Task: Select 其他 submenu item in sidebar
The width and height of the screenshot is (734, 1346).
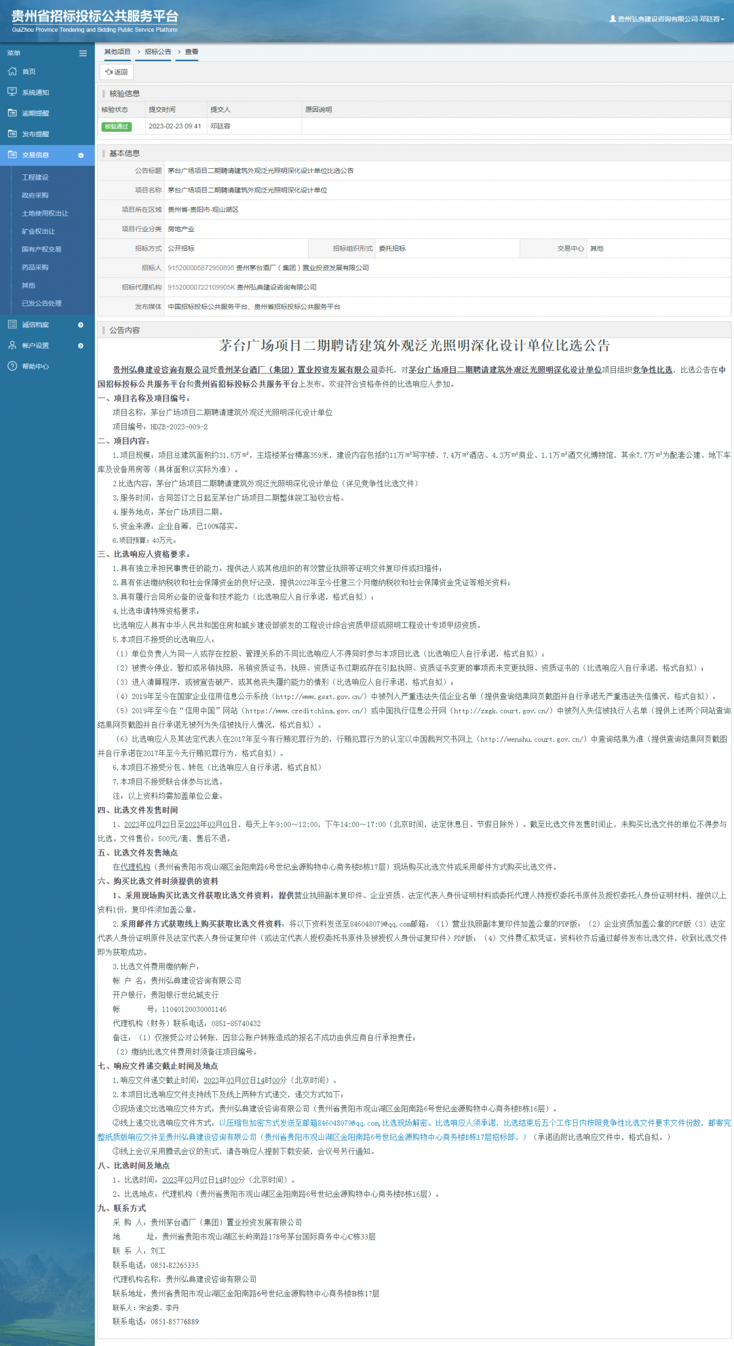Action: point(29,285)
